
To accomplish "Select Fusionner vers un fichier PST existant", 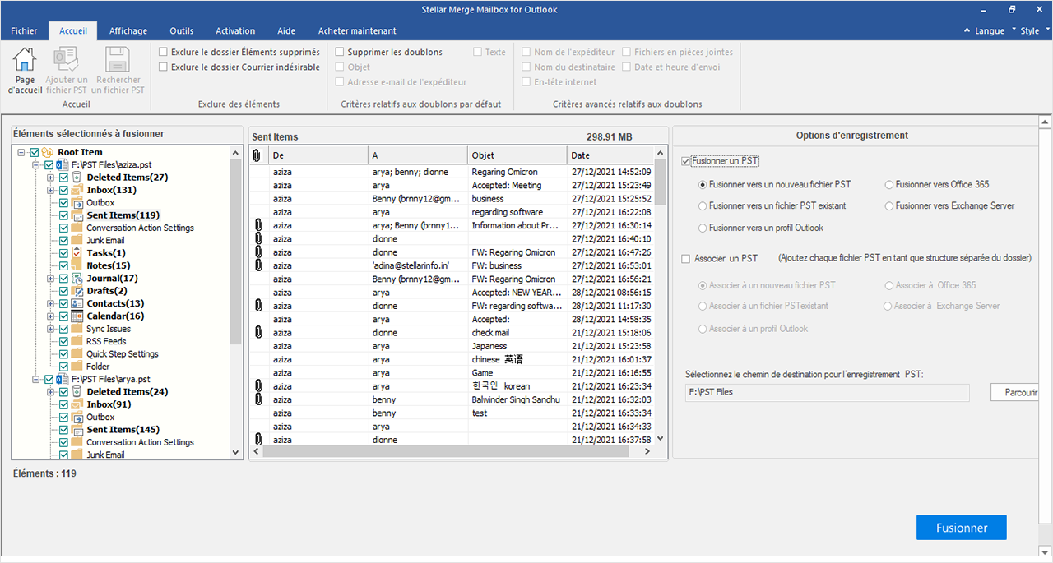I will pyautogui.click(x=703, y=205).
